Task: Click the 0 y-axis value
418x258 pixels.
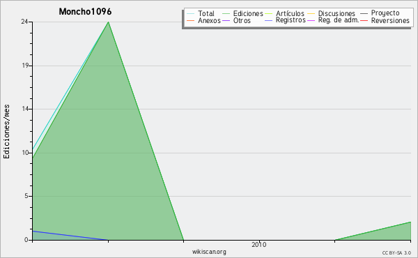Action: [26, 240]
